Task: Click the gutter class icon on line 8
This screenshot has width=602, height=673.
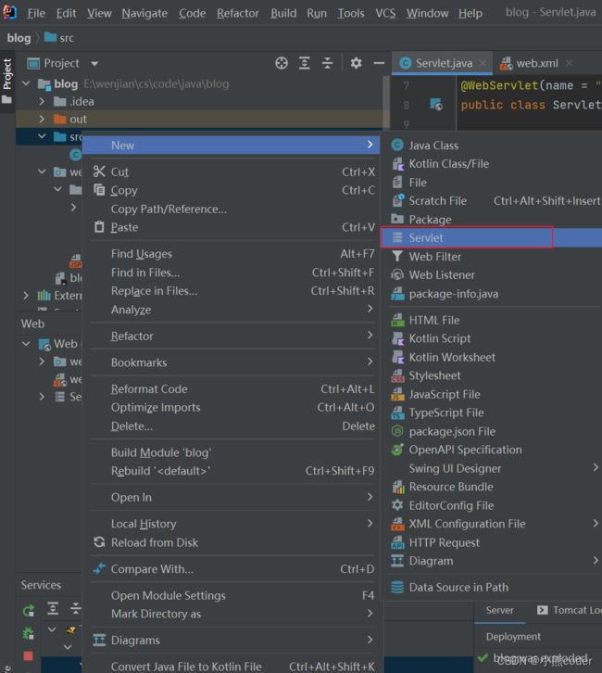Action: tap(436, 105)
